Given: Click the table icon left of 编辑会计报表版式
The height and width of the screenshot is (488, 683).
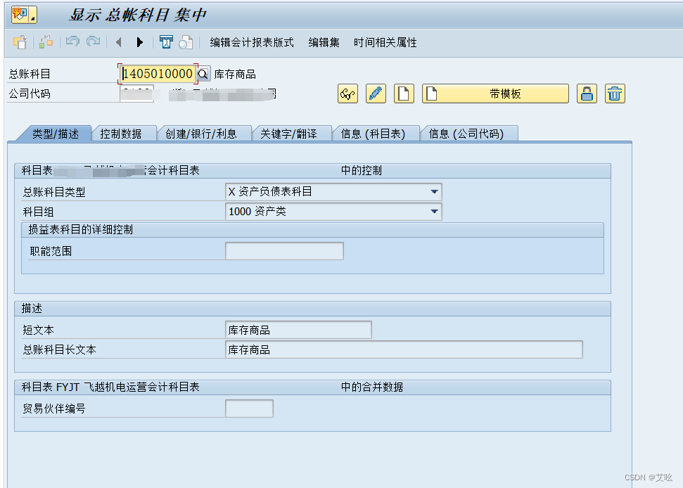Looking at the screenshot, I should point(166,42).
